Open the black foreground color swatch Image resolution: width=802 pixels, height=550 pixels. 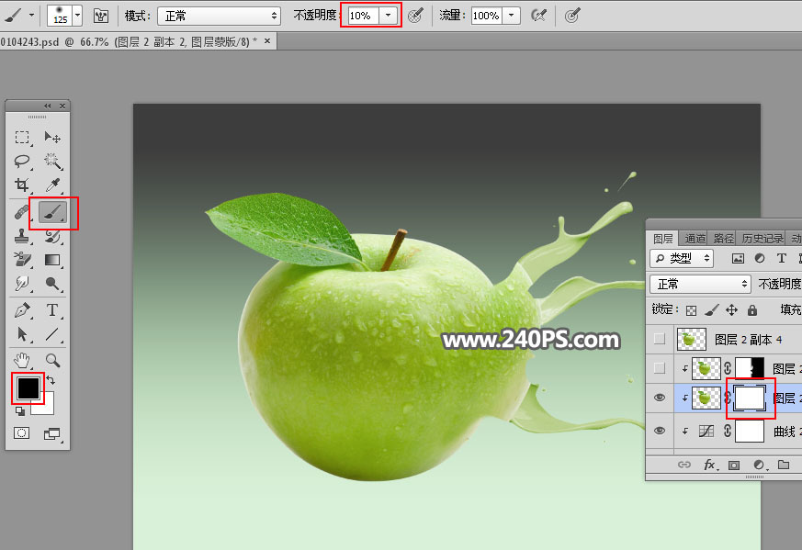28,387
